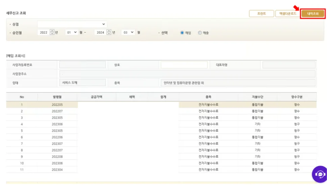The height and width of the screenshot is (185, 327).
Task: Click the 엑셀다운로드 button
Action: point(287,14)
